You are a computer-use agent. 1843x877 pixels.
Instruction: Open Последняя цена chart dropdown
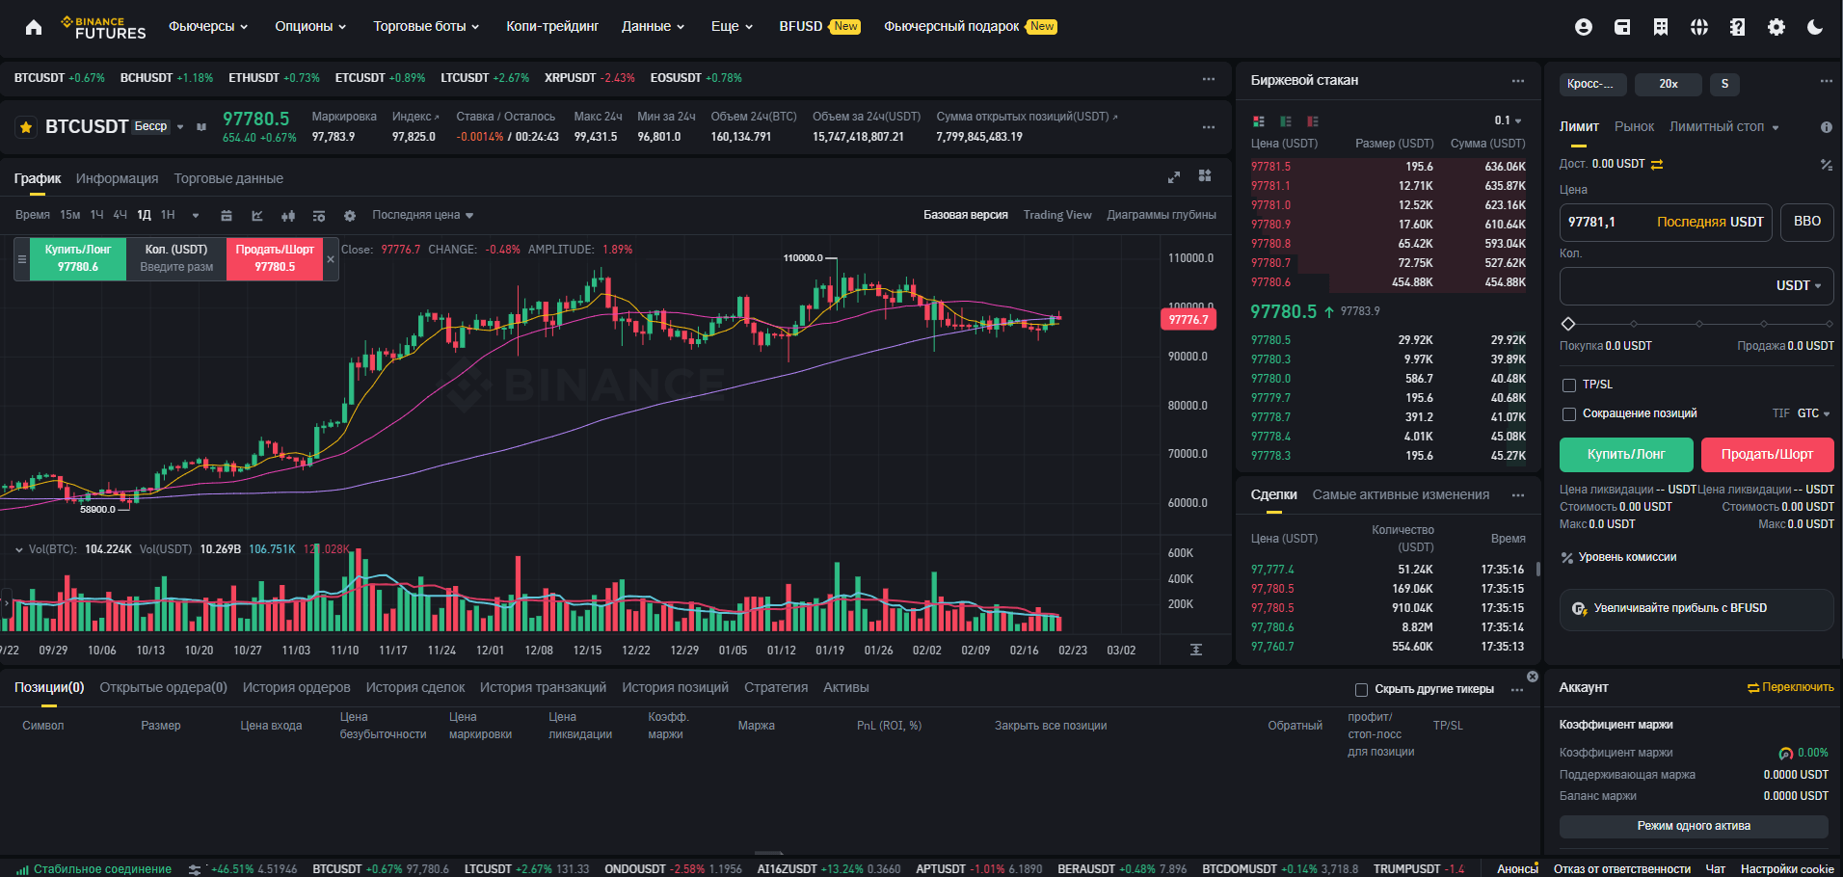423,215
